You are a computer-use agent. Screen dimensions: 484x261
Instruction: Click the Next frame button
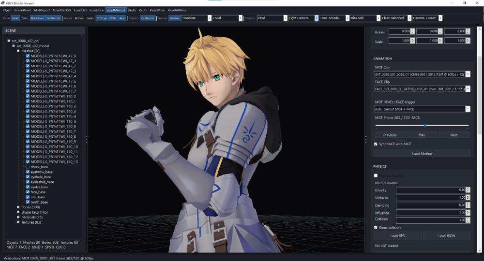[454, 135]
